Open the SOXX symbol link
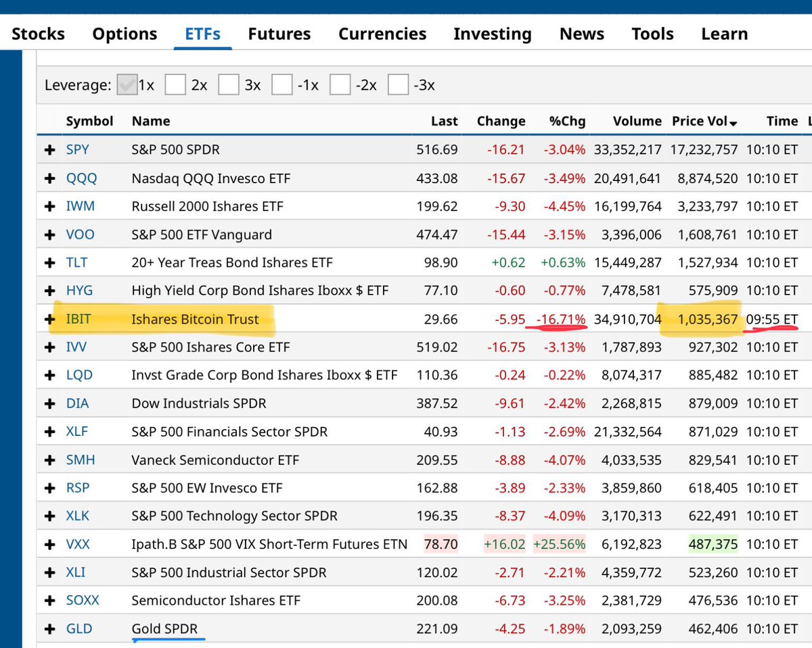The height and width of the screenshot is (648, 812). coord(83,600)
